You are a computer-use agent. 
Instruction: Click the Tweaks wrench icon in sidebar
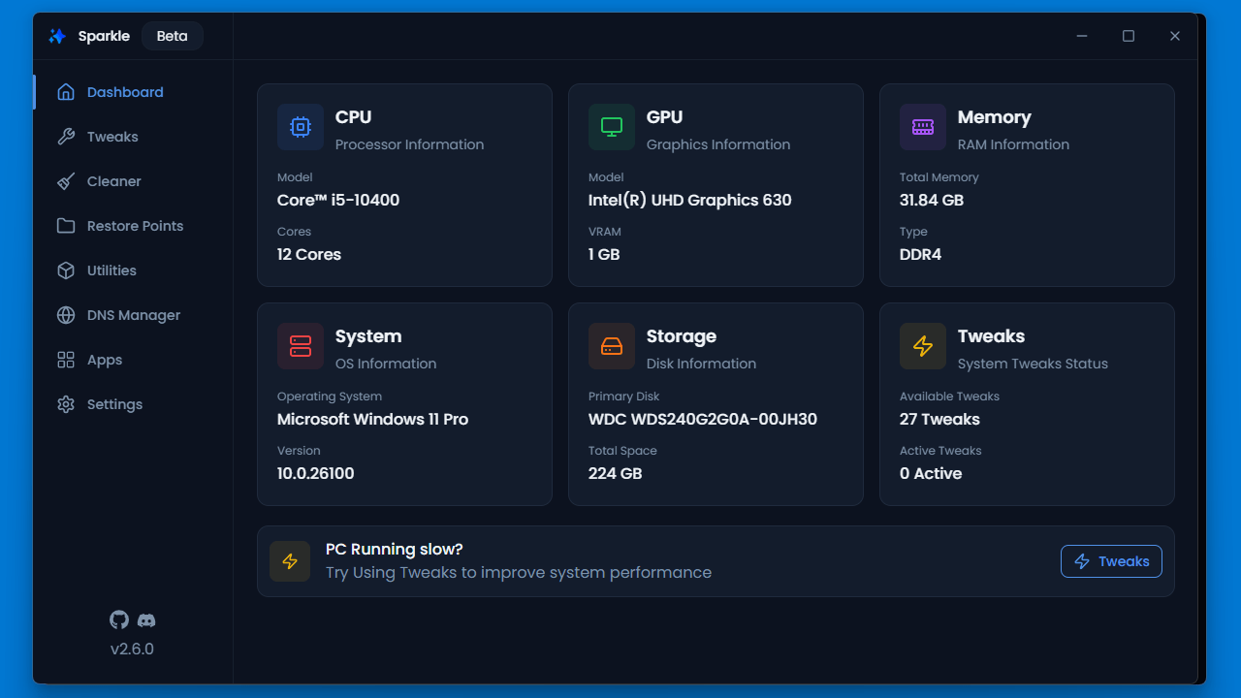tap(66, 137)
